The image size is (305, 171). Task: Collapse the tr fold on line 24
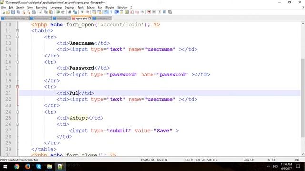(x=17, y=112)
